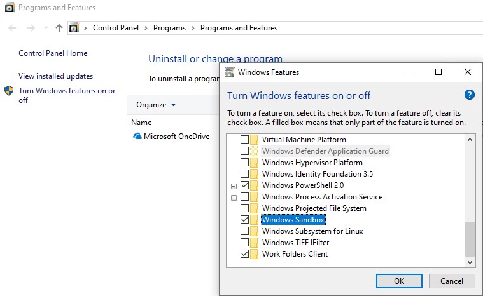This screenshot has height=296, width=483.
Task: Tick the Windows TIFF IFilter checkbox
Action: click(x=244, y=243)
